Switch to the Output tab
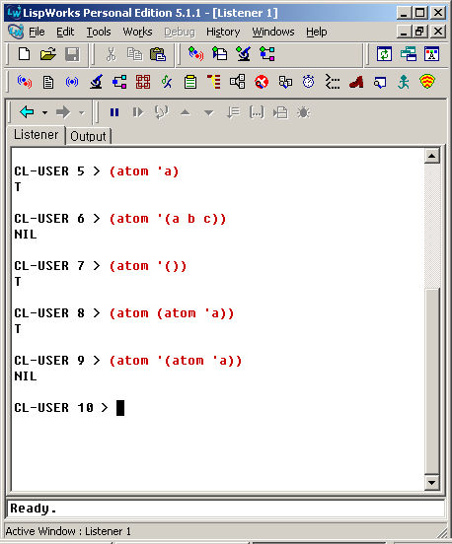 coord(88,136)
